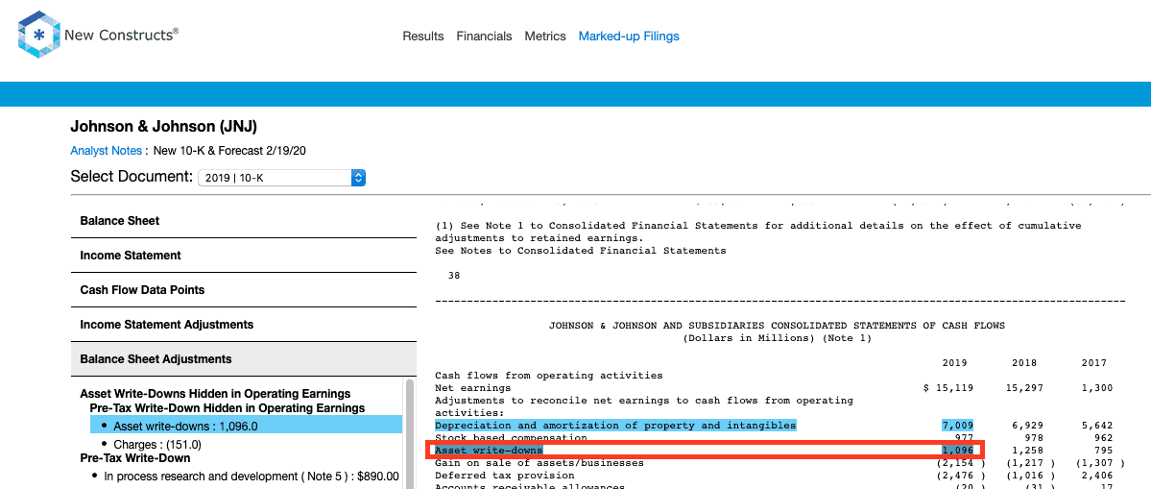This screenshot has width=1151, height=489.
Task: Click the 2017 column header
Action: click(1093, 363)
